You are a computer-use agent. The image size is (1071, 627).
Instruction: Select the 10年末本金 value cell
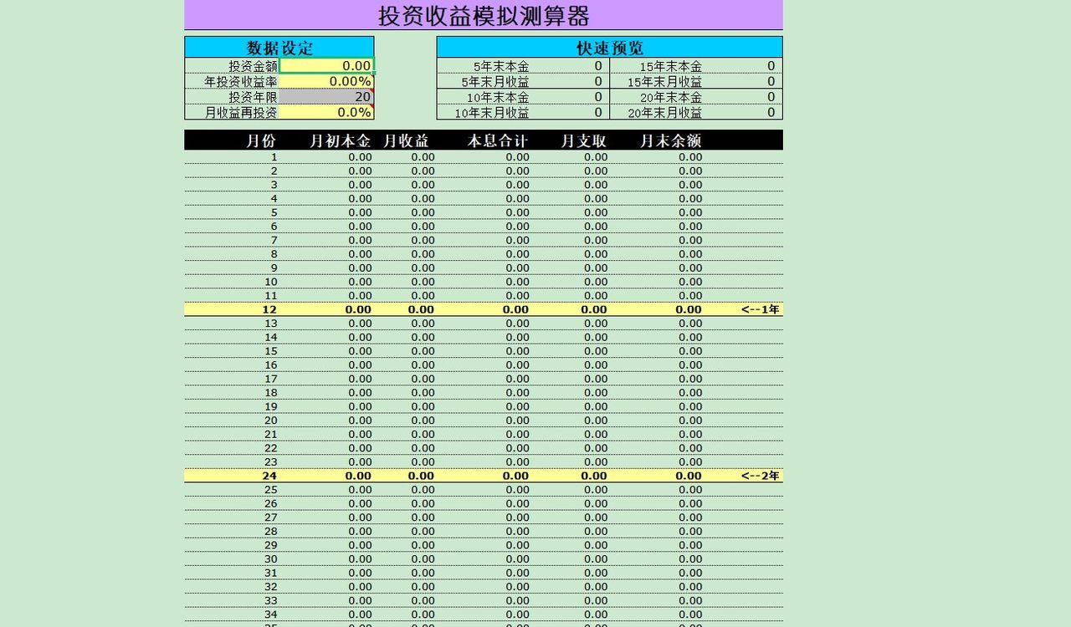pyautogui.click(x=597, y=96)
